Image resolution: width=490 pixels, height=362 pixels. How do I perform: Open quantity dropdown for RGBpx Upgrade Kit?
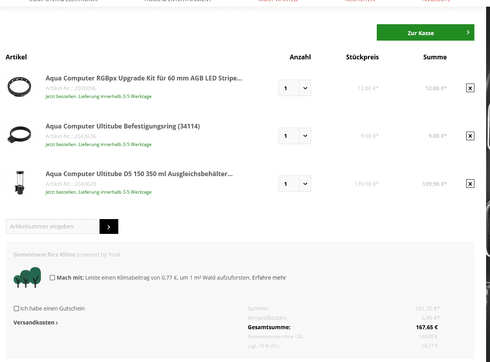pos(305,88)
